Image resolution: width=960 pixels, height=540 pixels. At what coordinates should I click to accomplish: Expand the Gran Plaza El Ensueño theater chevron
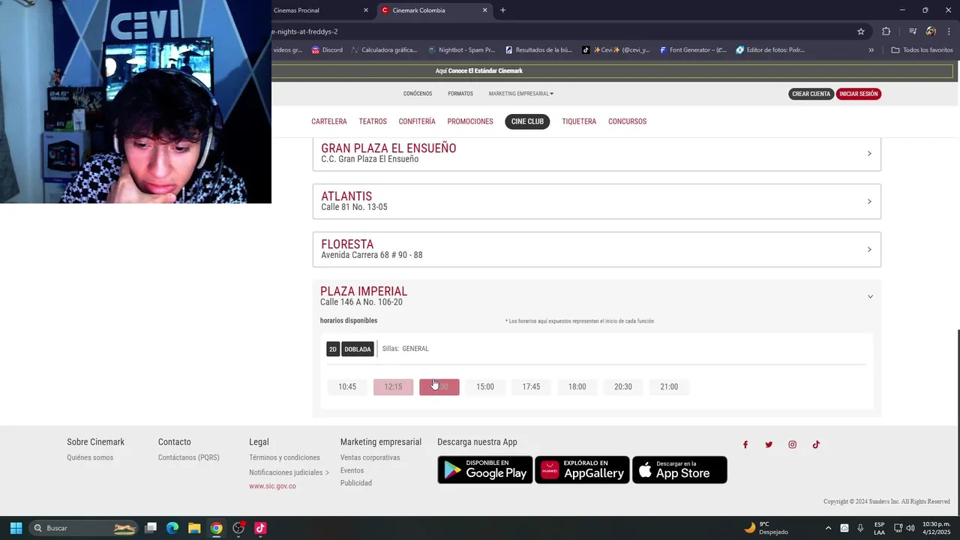point(869,154)
